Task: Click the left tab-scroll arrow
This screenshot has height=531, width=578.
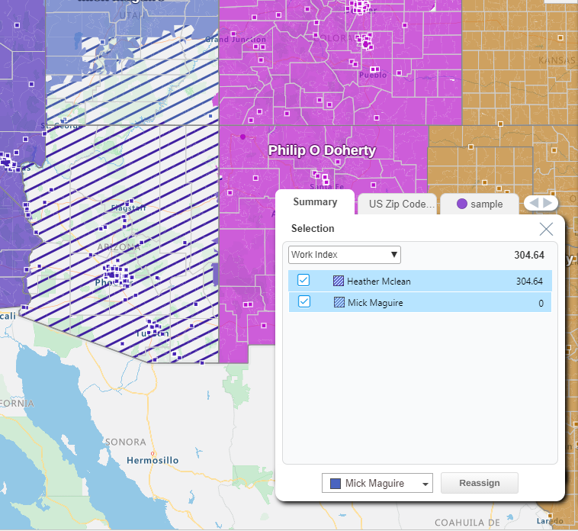Action: coord(534,203)
